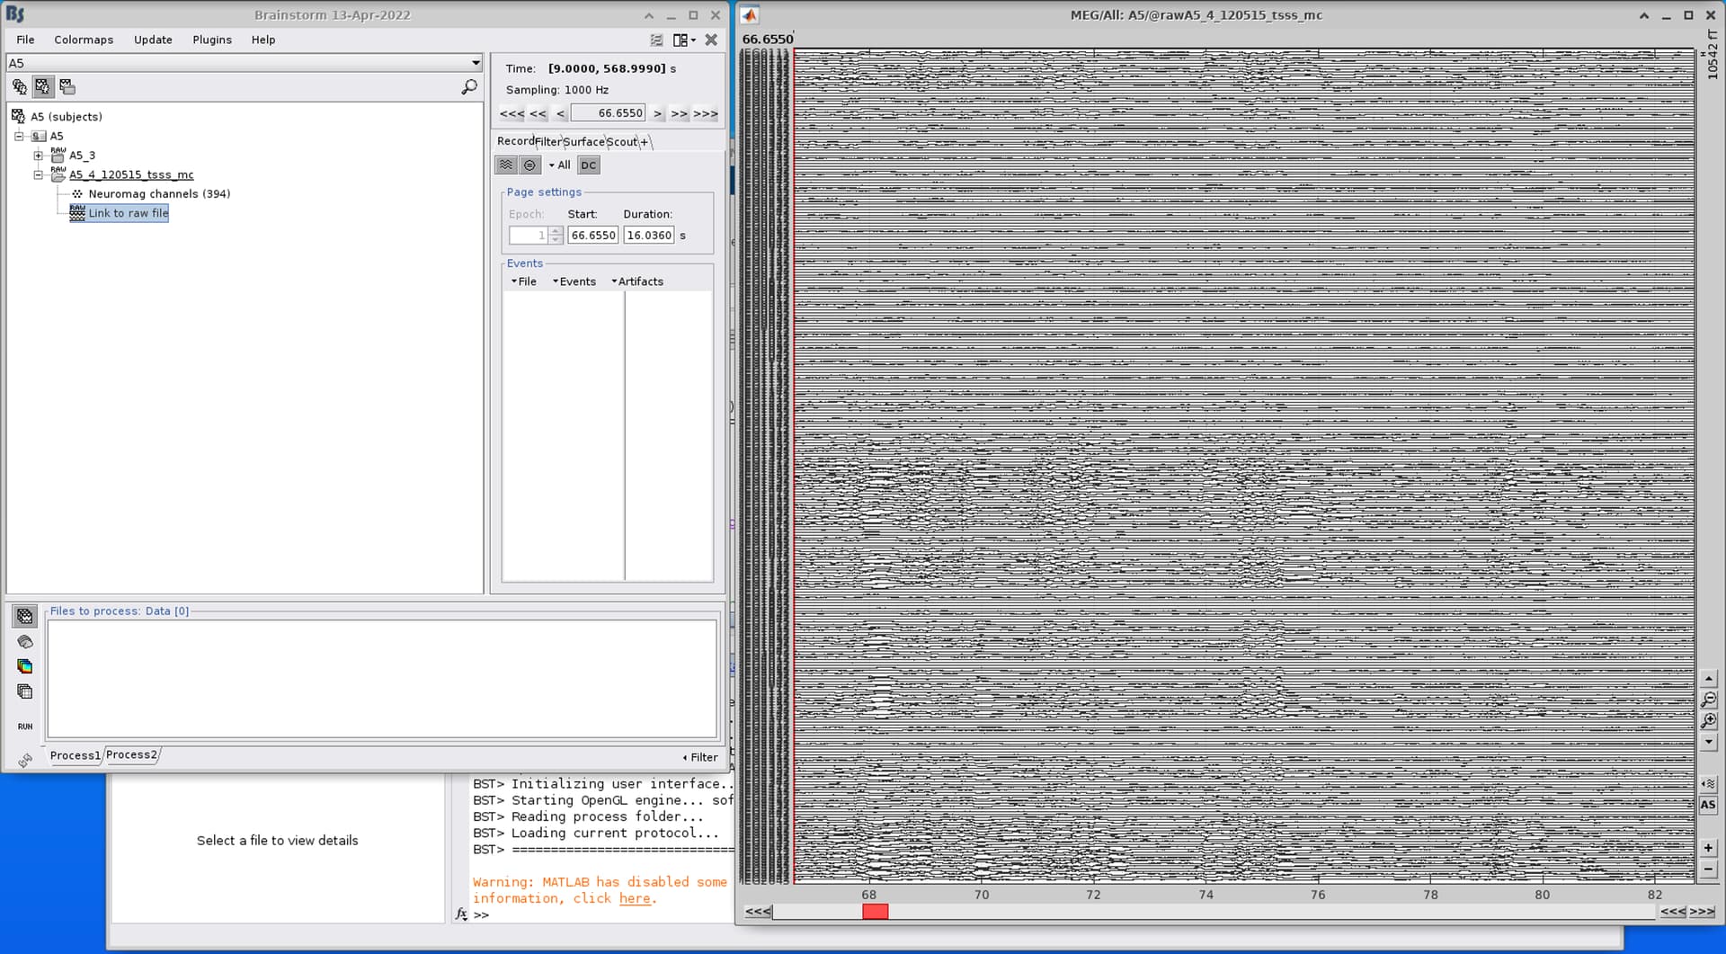
Task: Go to previous sample with <
Action: tap(560, 114)
